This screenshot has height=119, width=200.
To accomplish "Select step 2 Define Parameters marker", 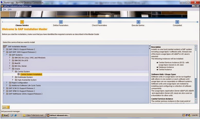I will (x=61, y=22).
